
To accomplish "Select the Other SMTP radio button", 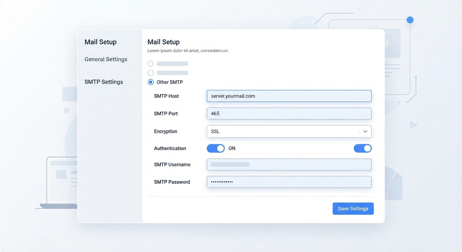I will pos(151,82).
